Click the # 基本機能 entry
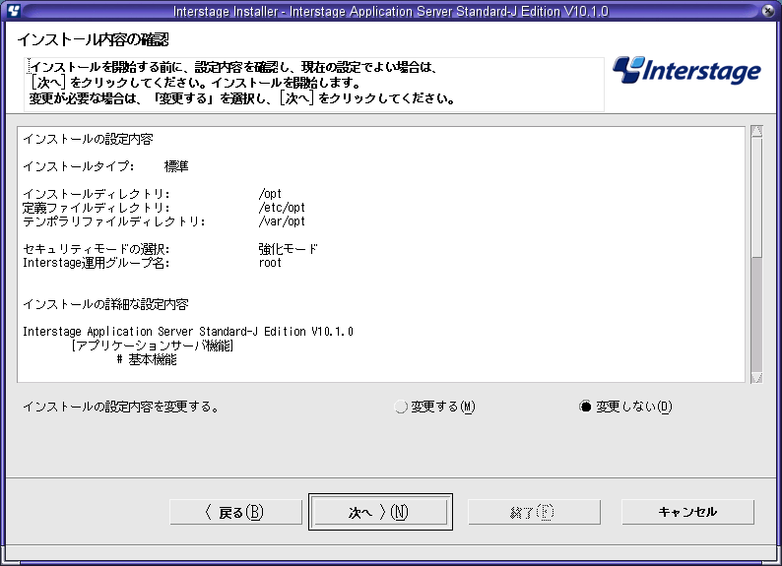Image resolution: width=782 pixels, height=566 pixels. 147,359
